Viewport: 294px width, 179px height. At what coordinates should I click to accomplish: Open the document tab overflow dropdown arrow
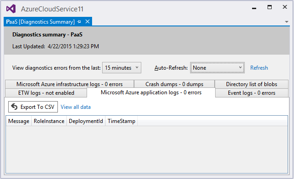287,22
